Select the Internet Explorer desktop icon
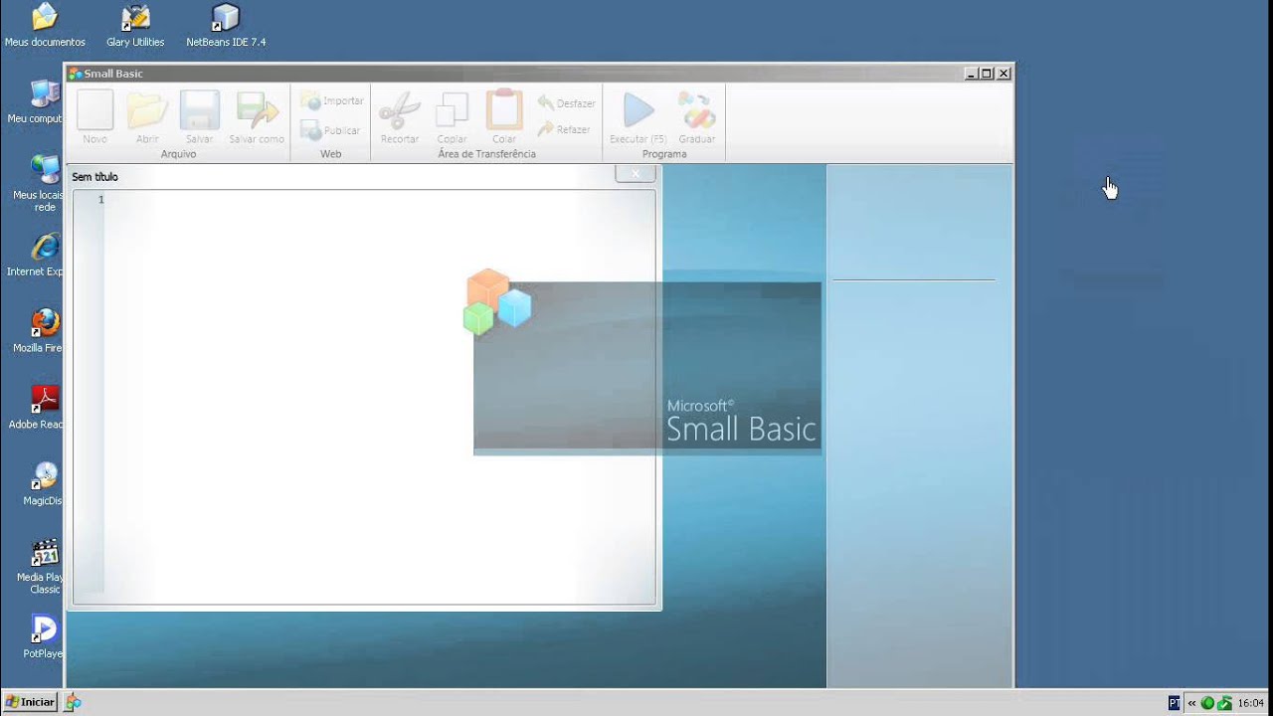The height and width of the screenshot is (716, 1273). (x=40, y=256)
